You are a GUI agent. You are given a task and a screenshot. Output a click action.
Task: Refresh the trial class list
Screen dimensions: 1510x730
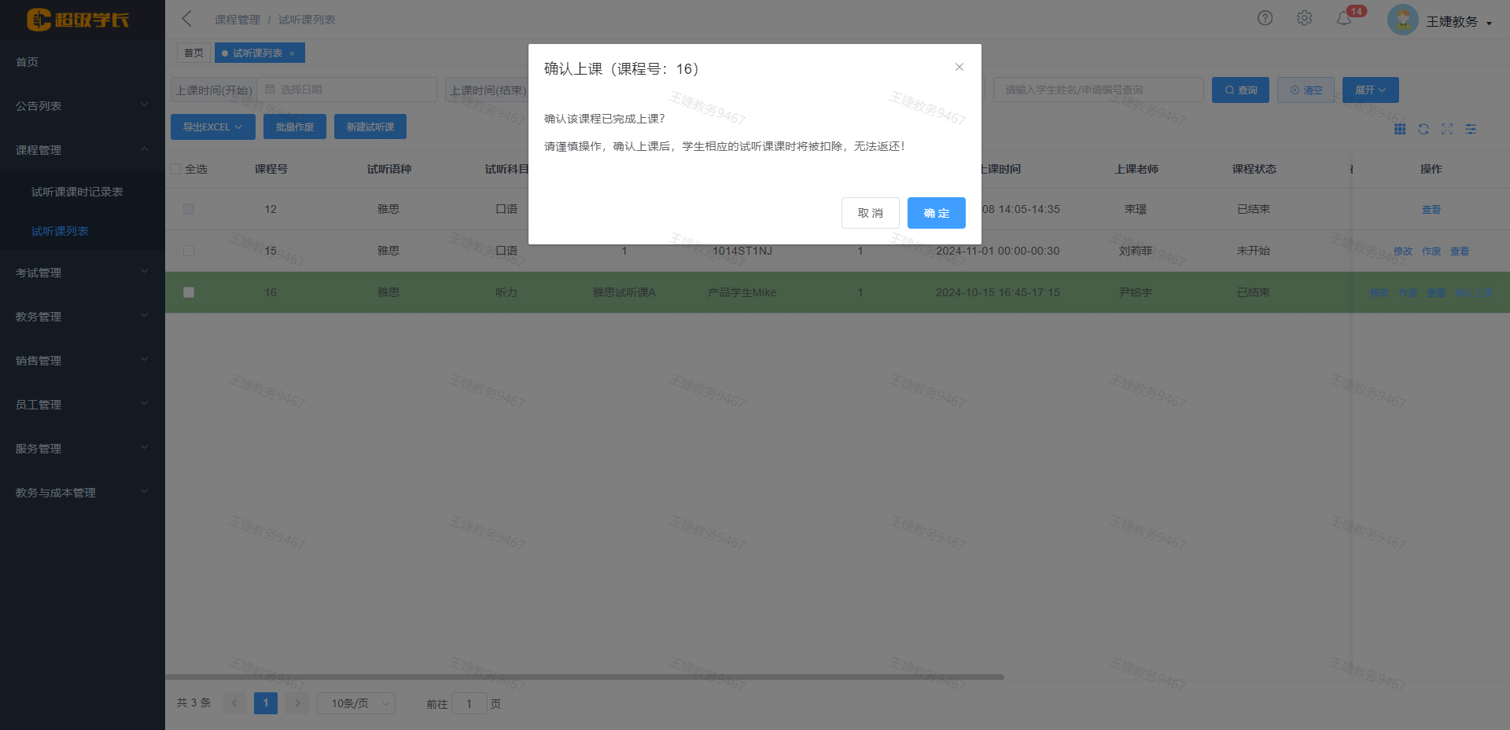1423,129
